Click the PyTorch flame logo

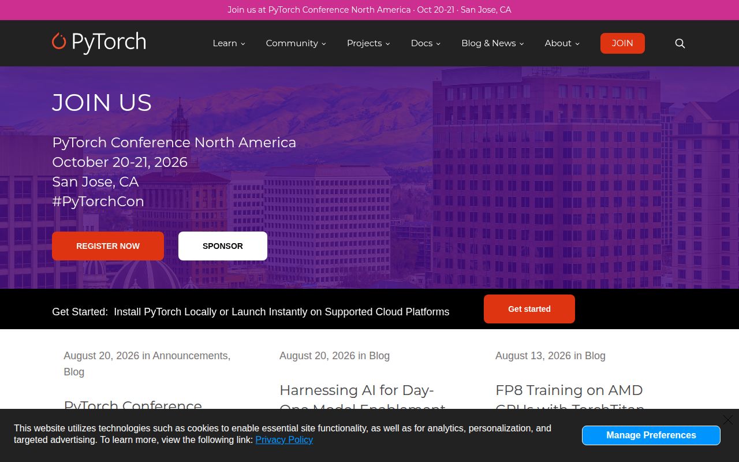(x=99, y=42)
